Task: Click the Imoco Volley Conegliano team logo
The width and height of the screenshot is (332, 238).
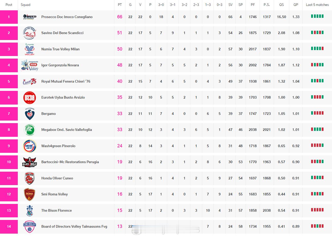Action: (x=30, y=17)
